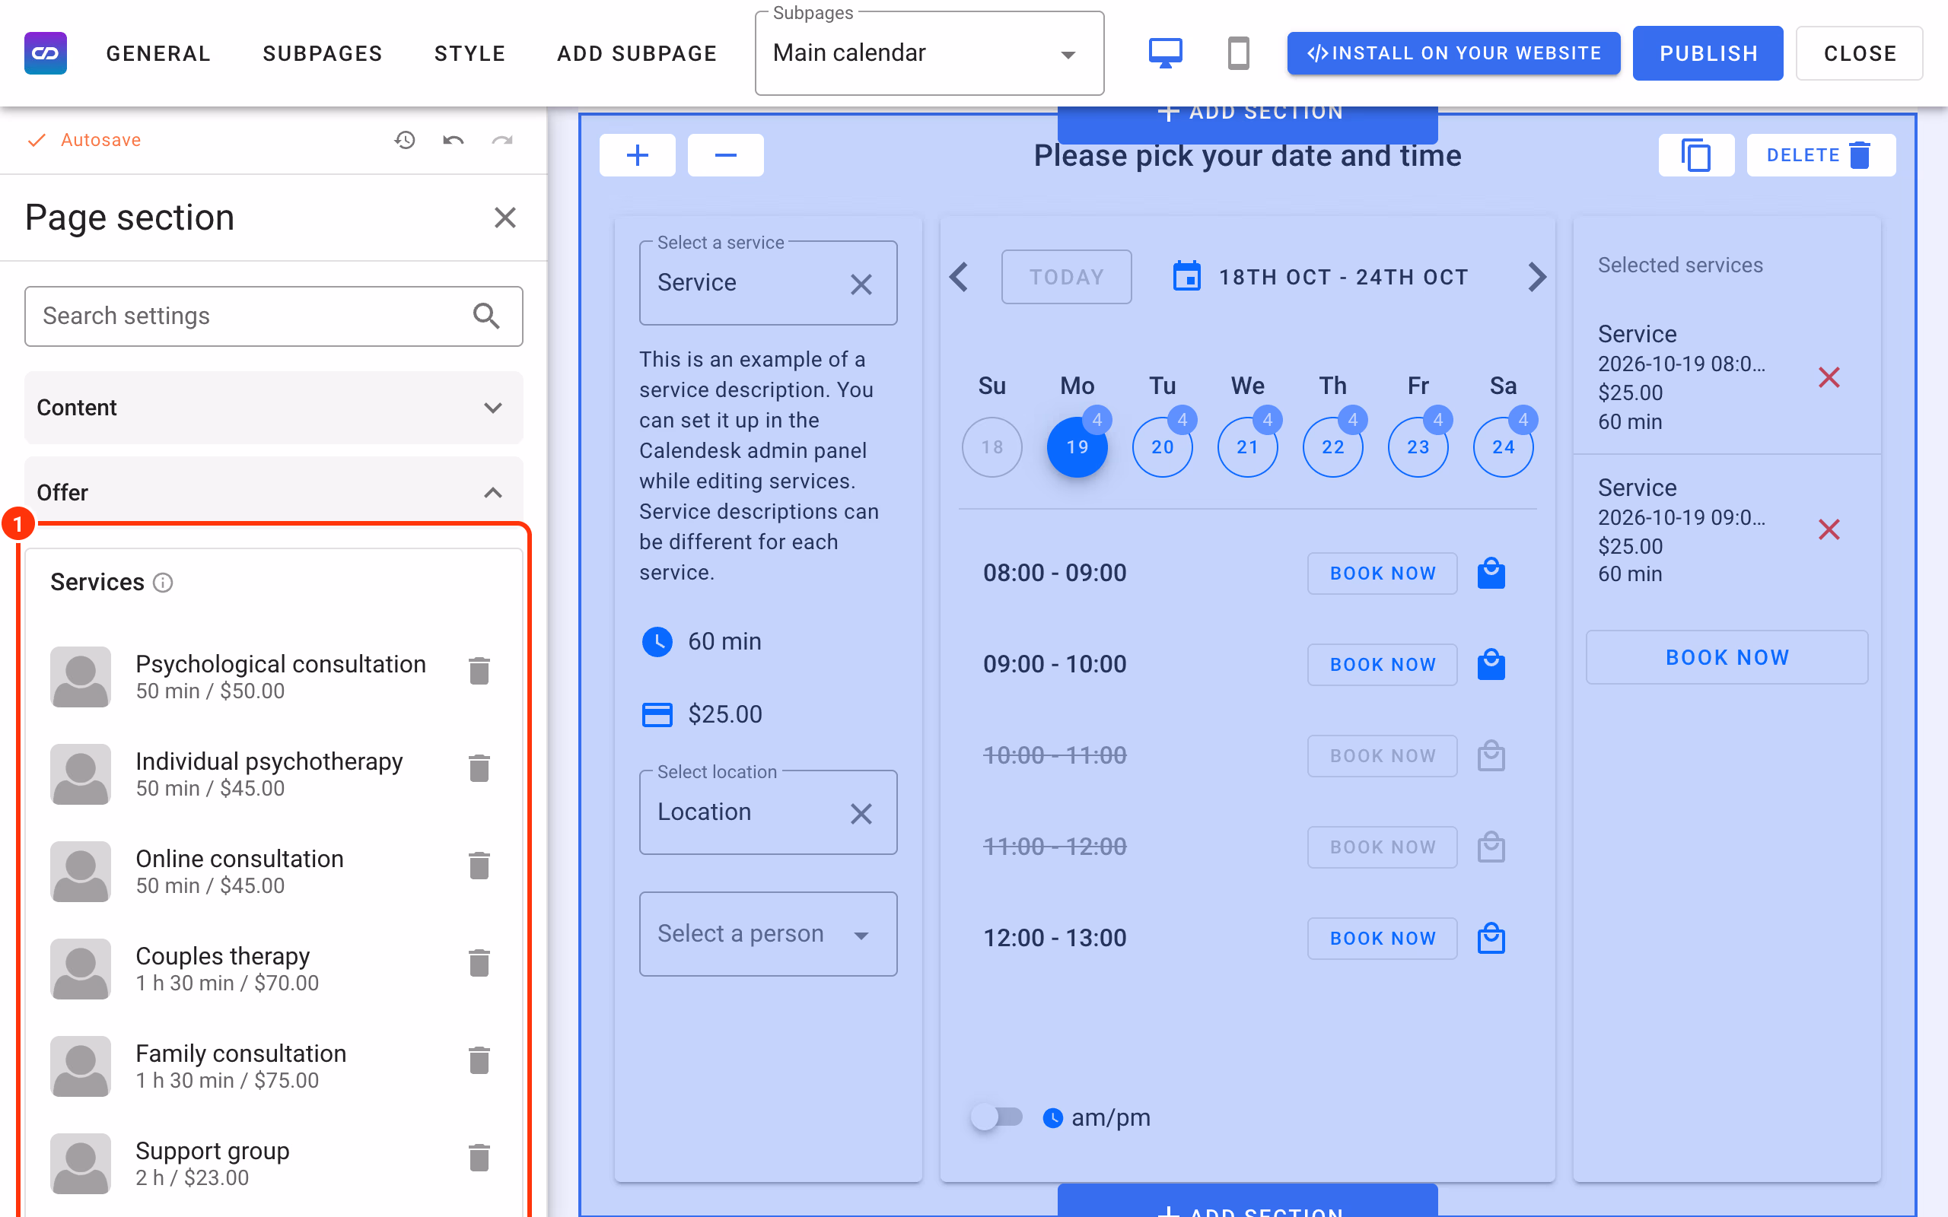Delete Psychological consultation service
Image resolution: width=1948 pixels, height=1217 pixels.
[479, 670]
